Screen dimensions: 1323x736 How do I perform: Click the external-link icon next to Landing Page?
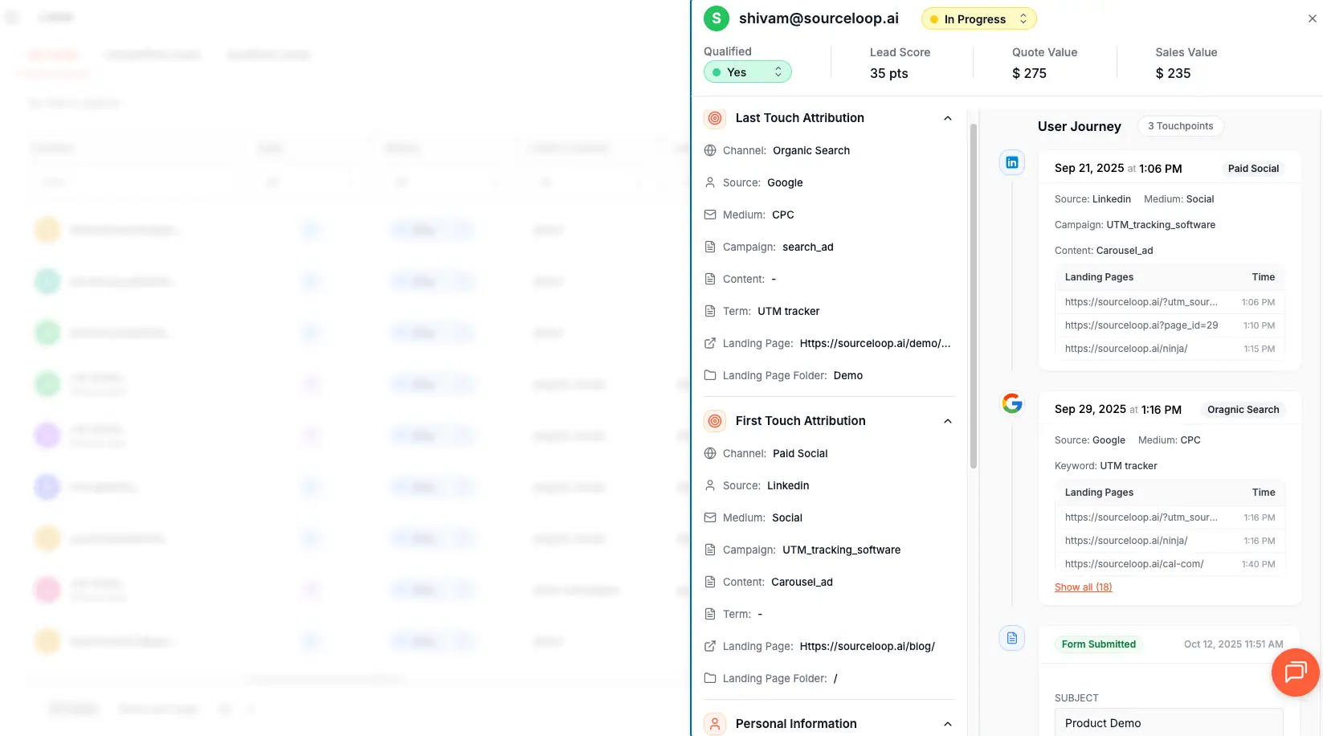[x=710, y=343]
